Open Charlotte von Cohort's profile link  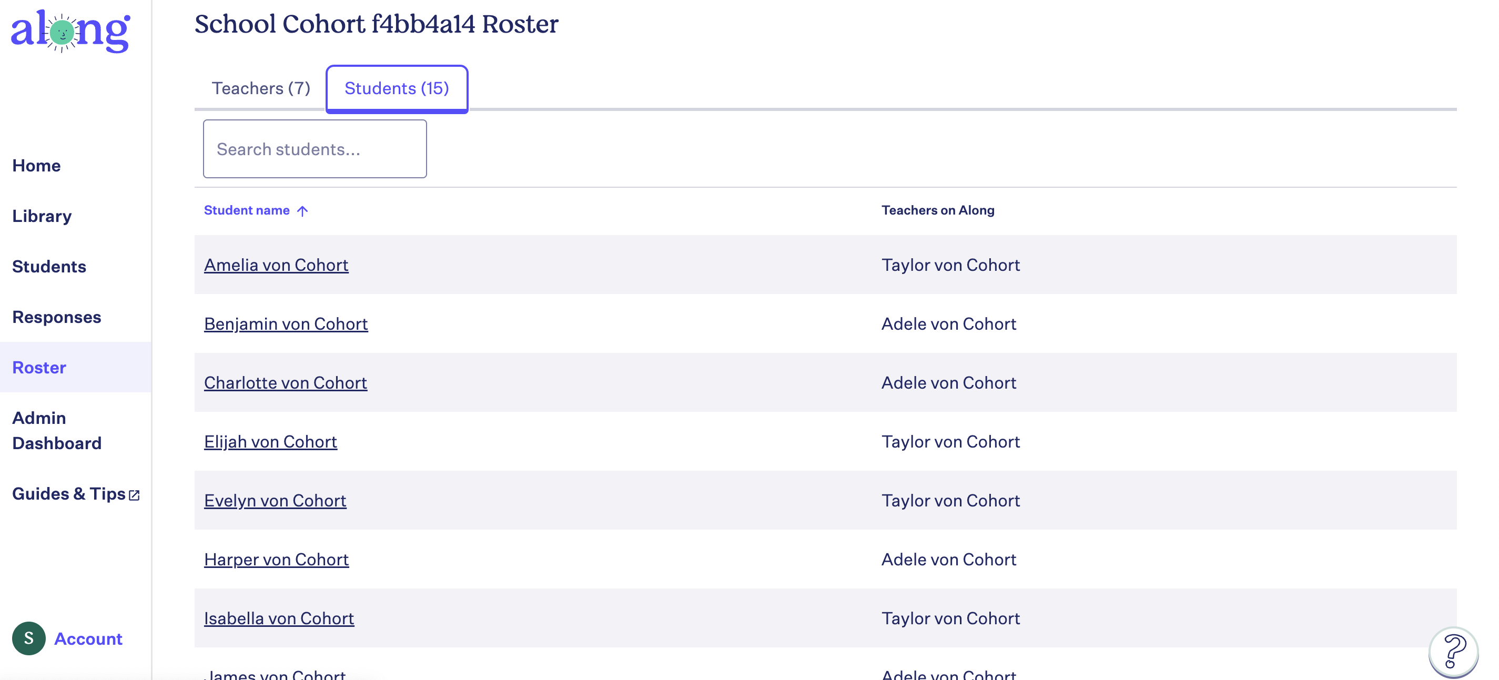click(x=286, y=382)
